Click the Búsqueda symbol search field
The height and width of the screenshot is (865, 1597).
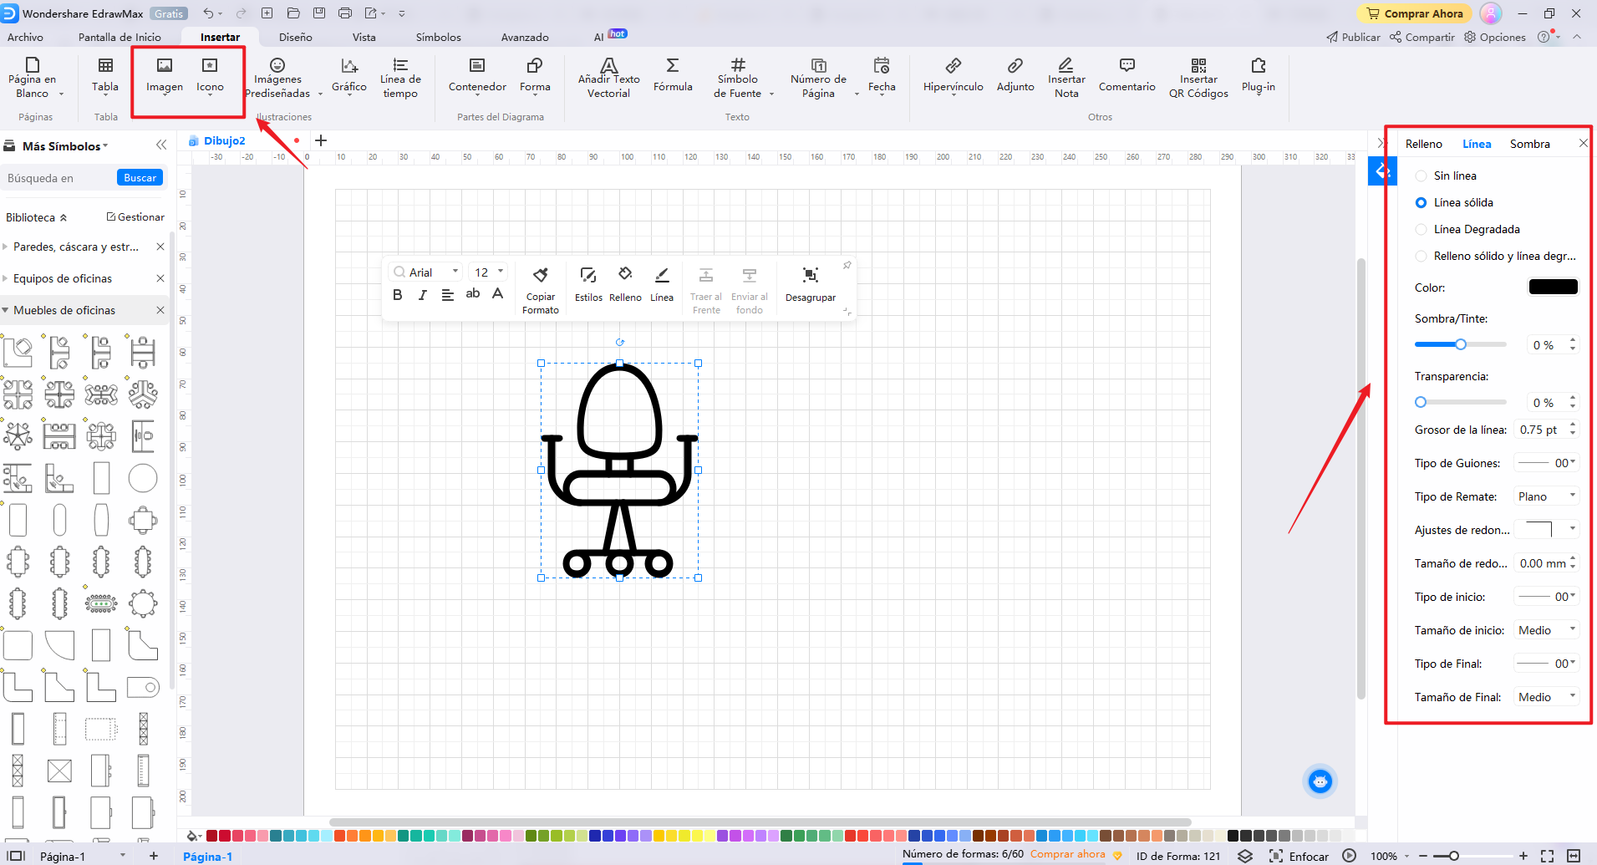[x=58, y=178]
